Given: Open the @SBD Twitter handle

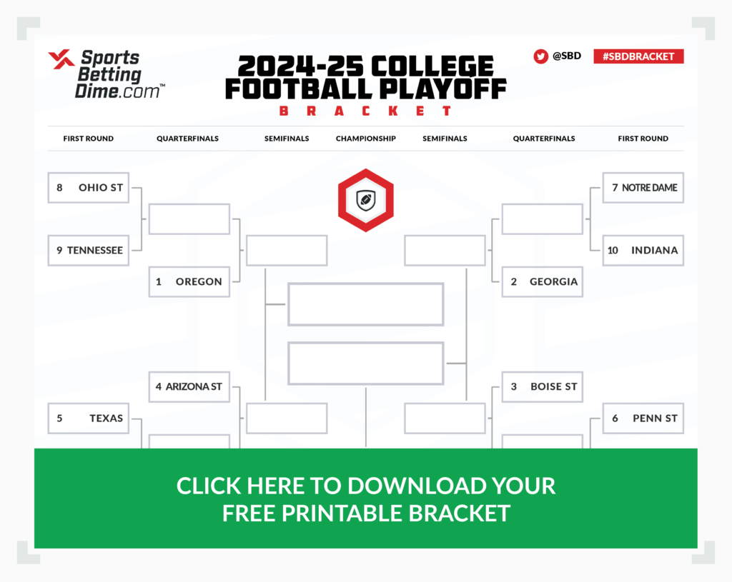Looking at the screenshot, I should (567, 56).
